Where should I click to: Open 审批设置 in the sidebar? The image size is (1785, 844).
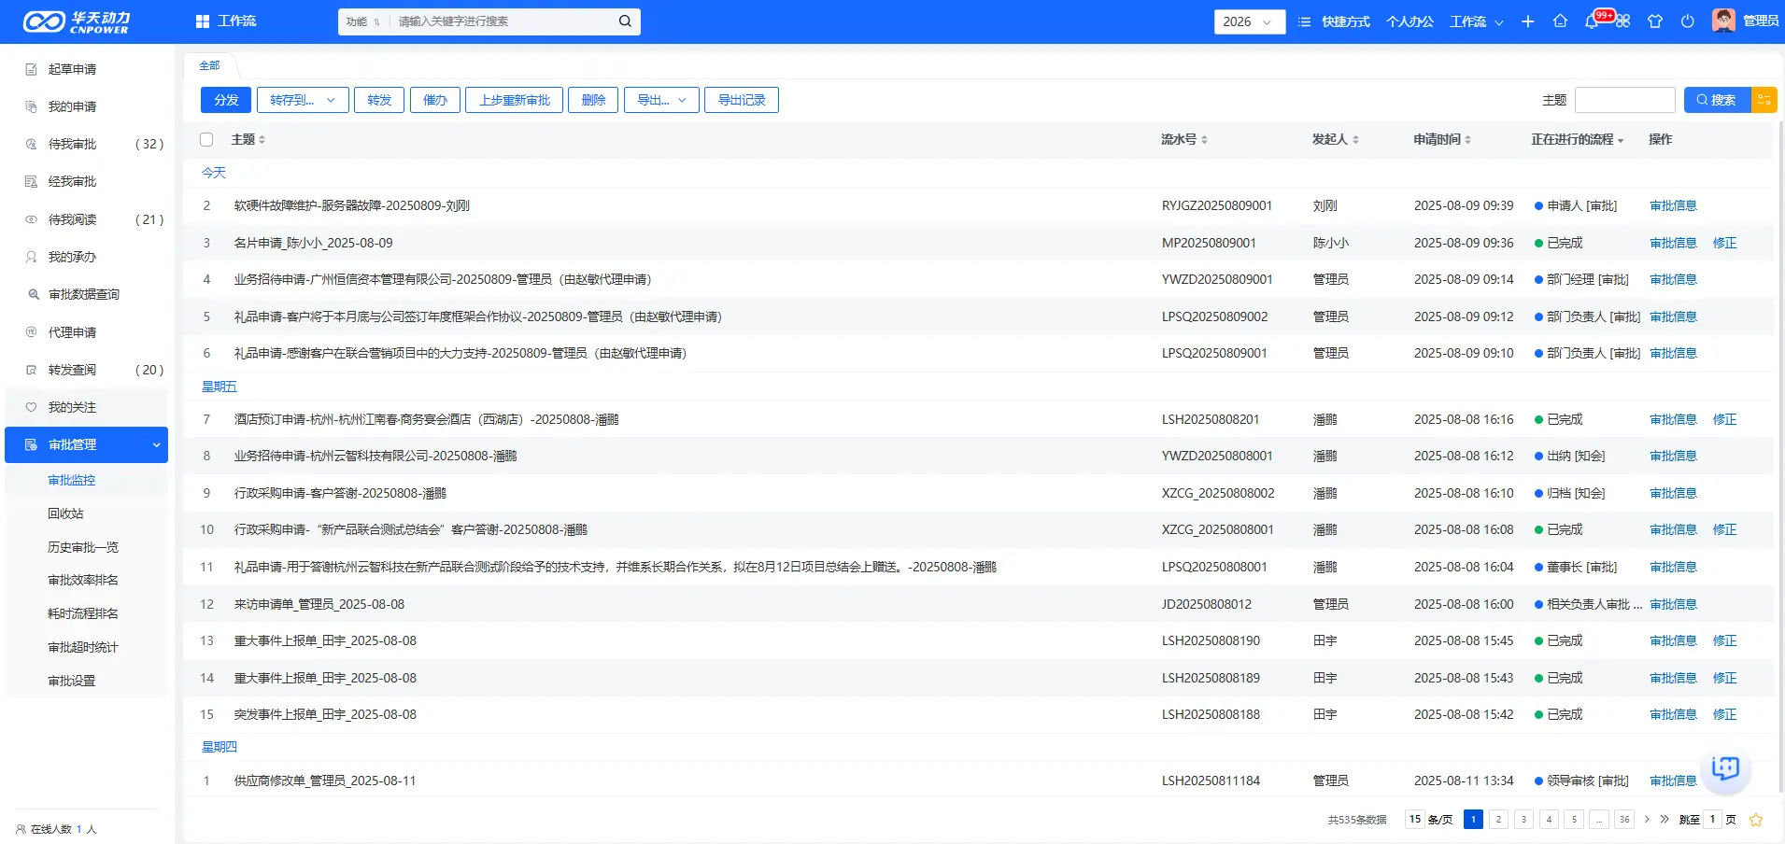pyautogui.click(x=72, y=681)
